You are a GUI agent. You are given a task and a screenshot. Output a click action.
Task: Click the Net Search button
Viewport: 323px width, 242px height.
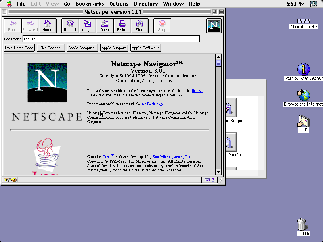(x=51, y=48)
